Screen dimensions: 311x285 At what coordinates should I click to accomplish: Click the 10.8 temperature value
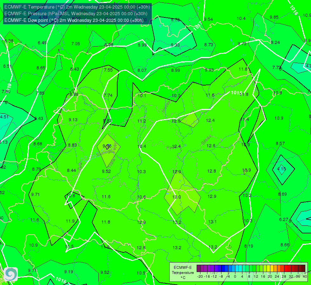[278, 93]
